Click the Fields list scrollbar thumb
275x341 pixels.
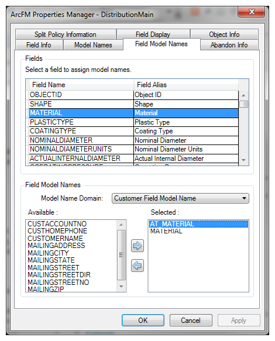point(243,104)
